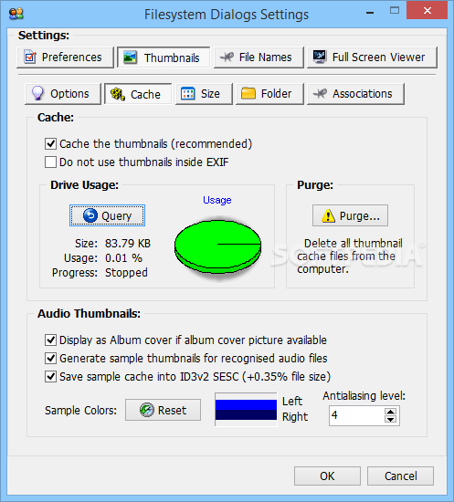Confirm settings with OK
Screen dimensions: 454x502
coord(327,476)
